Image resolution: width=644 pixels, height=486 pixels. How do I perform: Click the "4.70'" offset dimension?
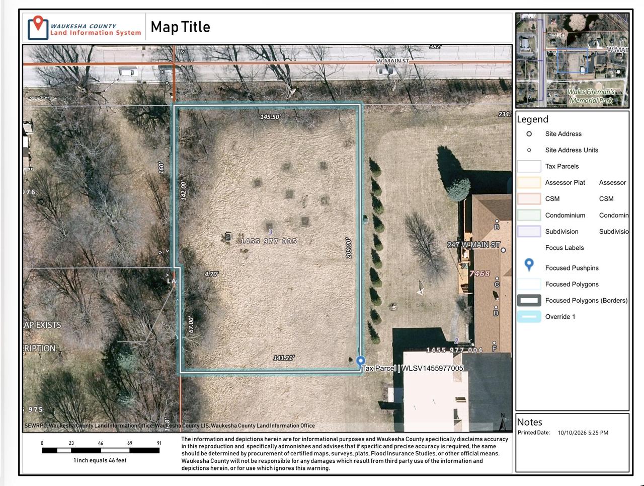click(x=211, y=274)
